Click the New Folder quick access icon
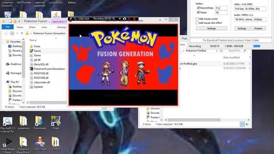 (x=15, y=21)
